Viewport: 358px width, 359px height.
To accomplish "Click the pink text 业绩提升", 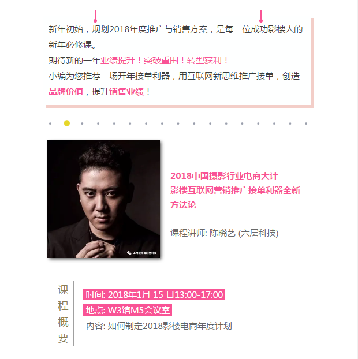I will pyautogui.click(x=118, y=61).
